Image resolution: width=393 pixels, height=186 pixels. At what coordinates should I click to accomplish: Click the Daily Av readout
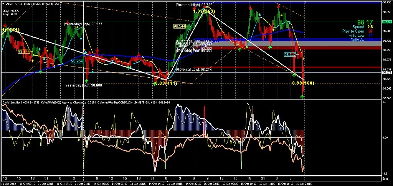[362, 40]
